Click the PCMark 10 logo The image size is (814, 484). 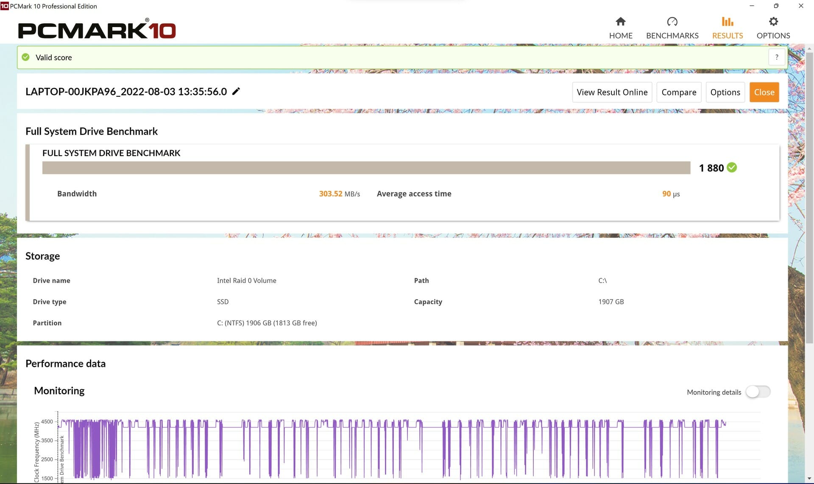97,29
